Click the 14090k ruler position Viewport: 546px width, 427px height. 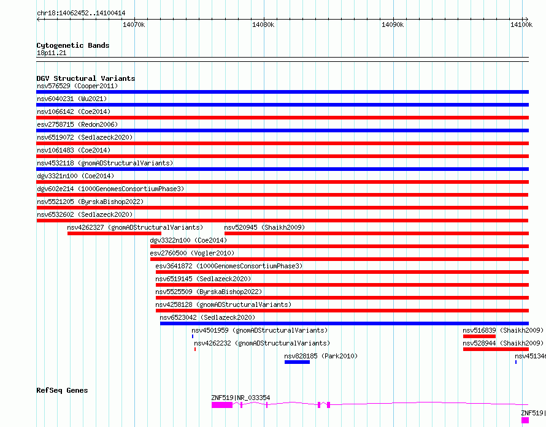[393, 25]
